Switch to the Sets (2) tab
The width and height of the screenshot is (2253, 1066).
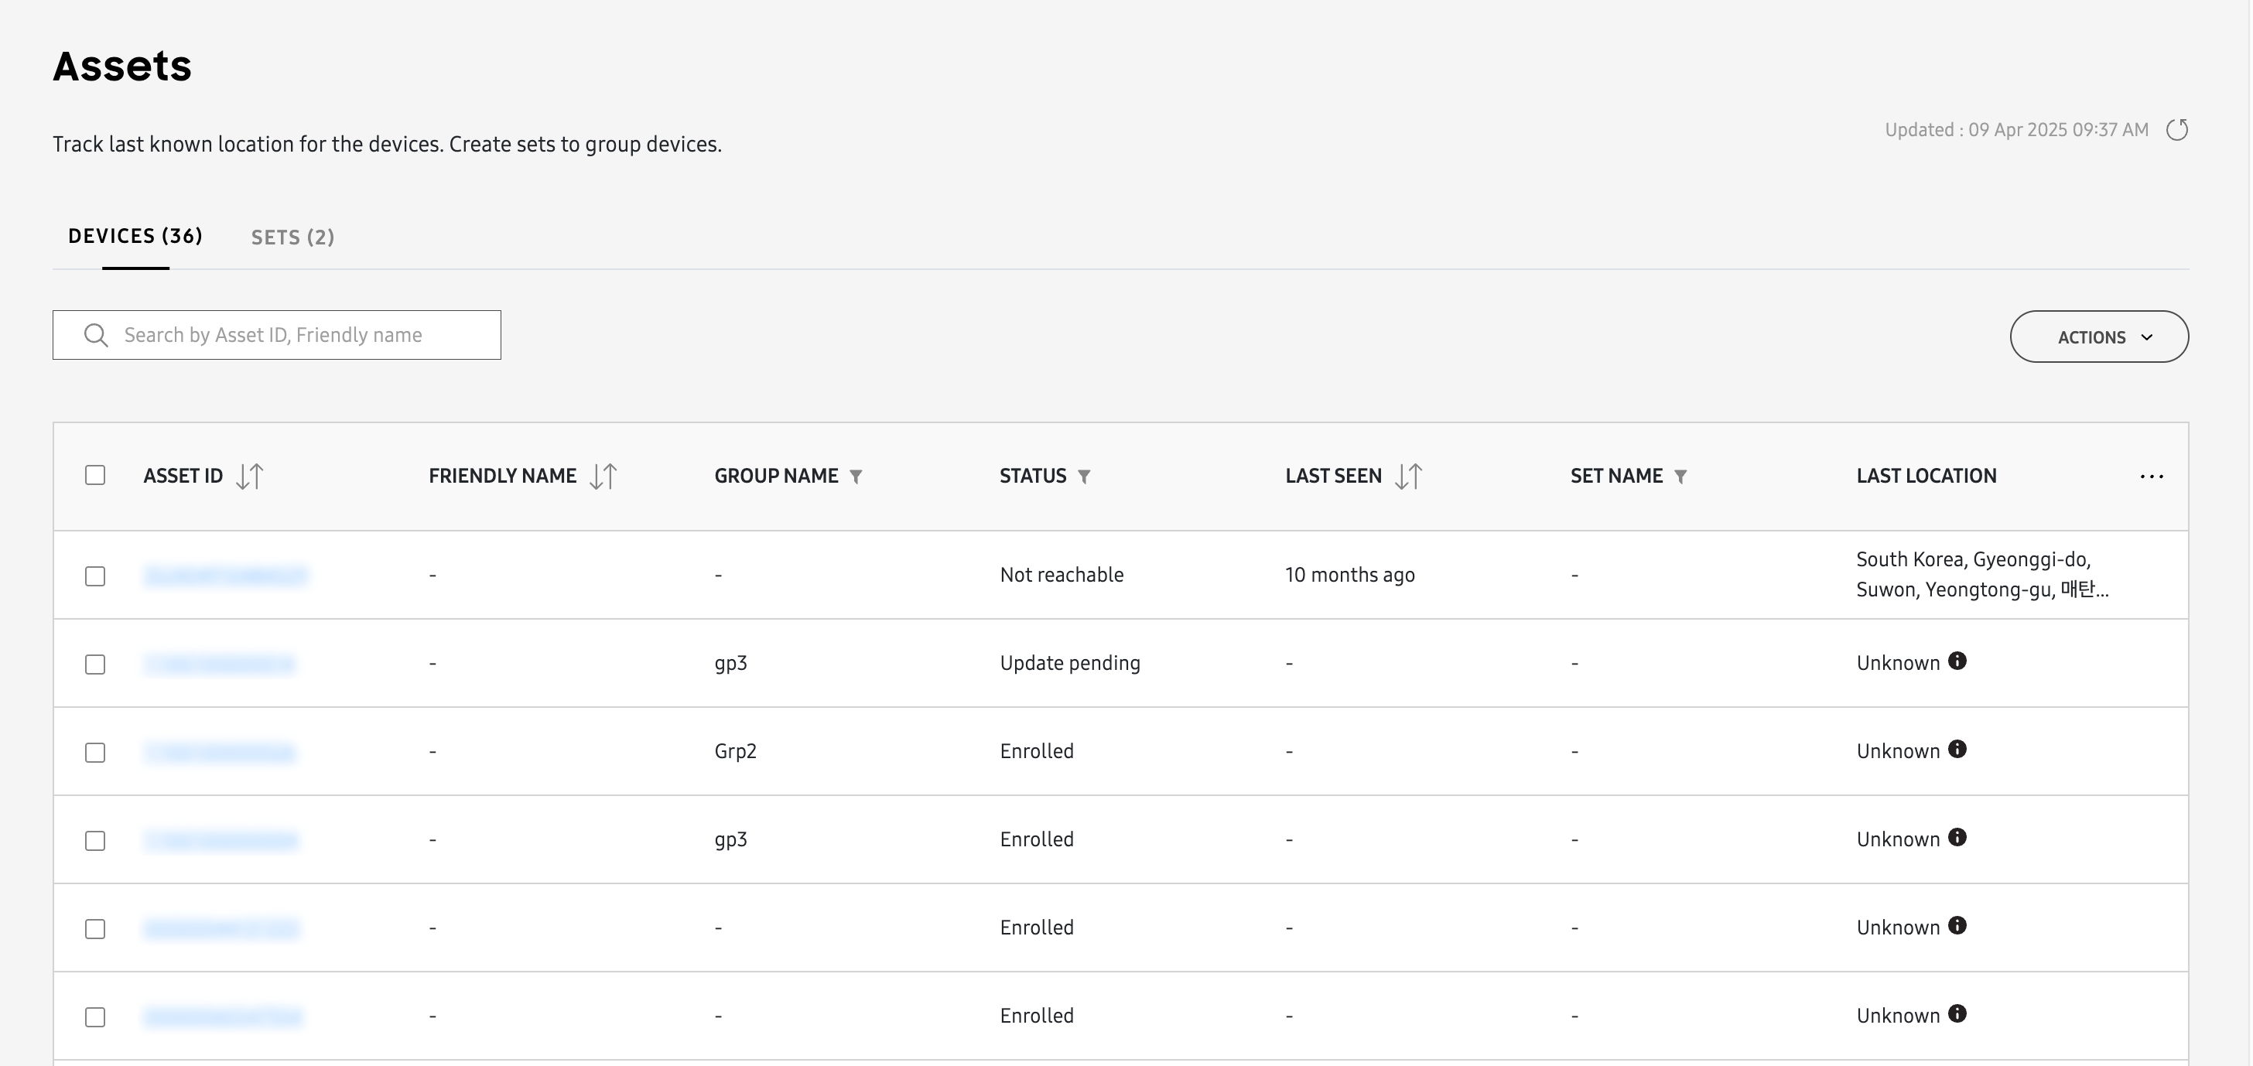293,237
